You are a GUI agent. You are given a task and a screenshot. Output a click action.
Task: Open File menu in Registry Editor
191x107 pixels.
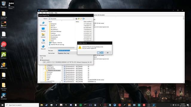point(39,13)
